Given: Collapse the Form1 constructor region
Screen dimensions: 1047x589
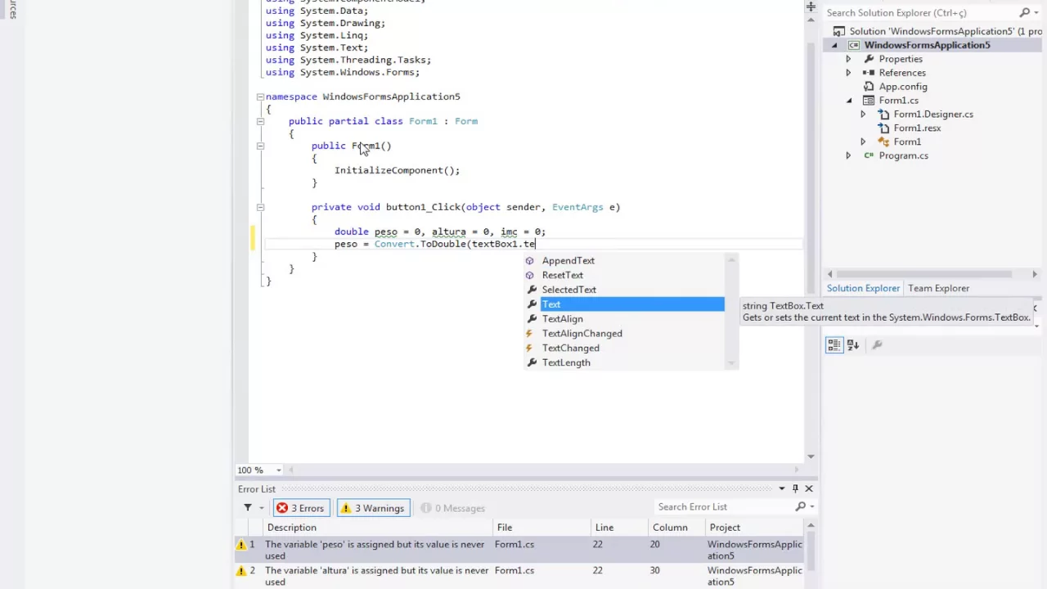Looking at the screenshot, I should coord(260,146).
